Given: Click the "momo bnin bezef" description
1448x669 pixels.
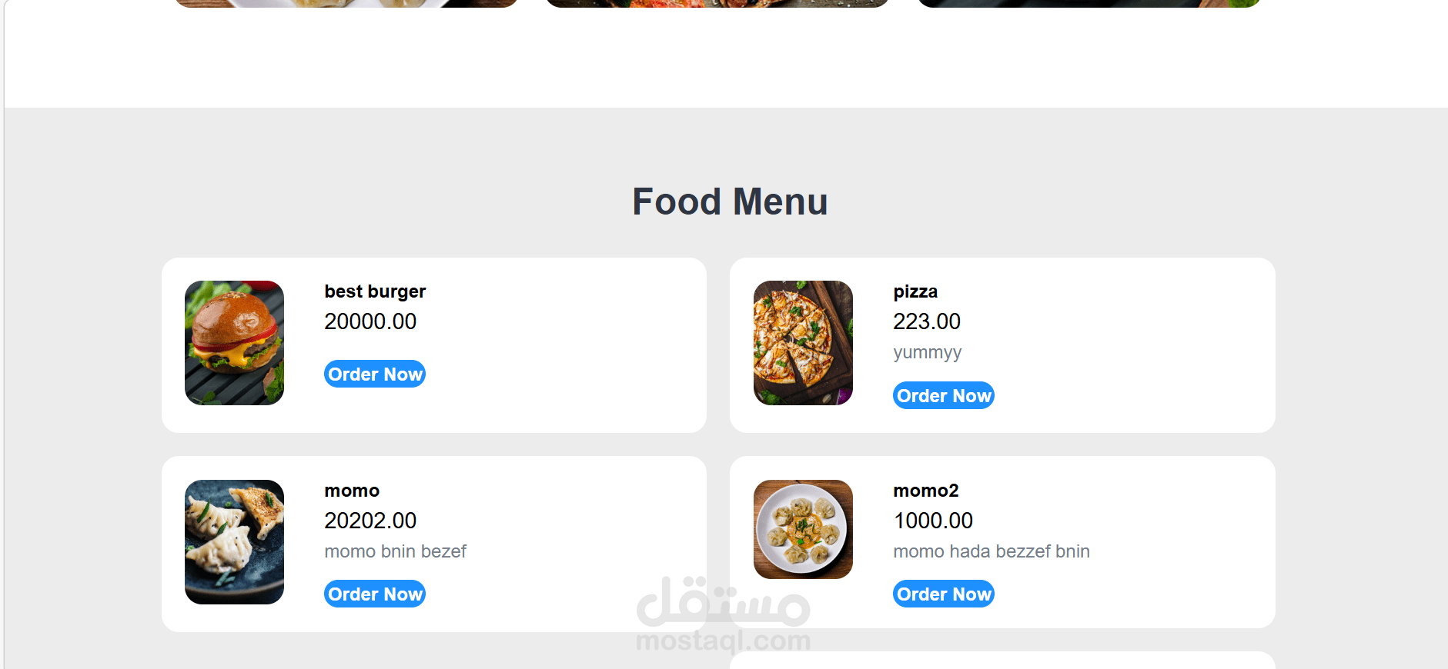Looking at the screenshot, I should pyautogui.click(x=395, y=551).
